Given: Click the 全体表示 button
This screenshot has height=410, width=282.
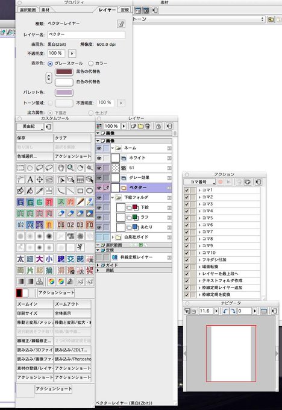Looking at the screenshot, I should pos(72,314).
